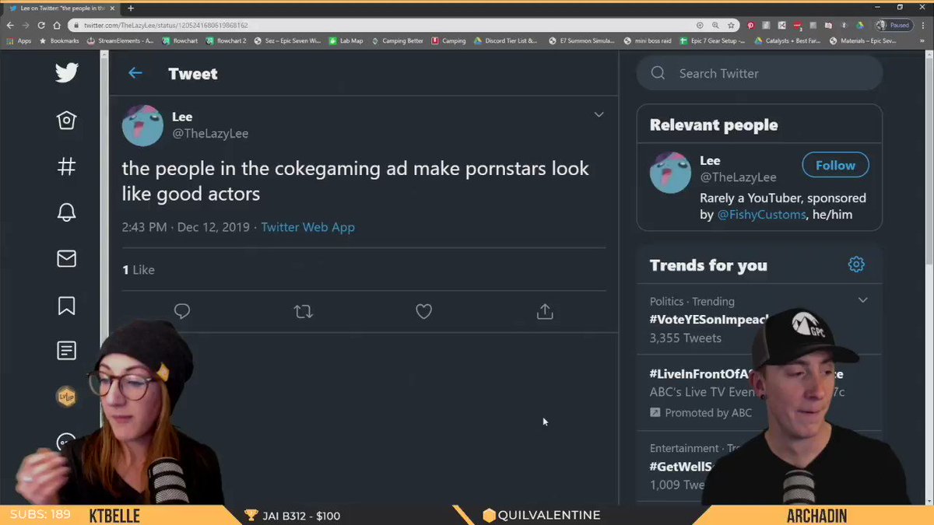Open Lists icon in Twitter sidebar
Image resolution: width=934 pixels, height=525 pixels.
[66, 351]
